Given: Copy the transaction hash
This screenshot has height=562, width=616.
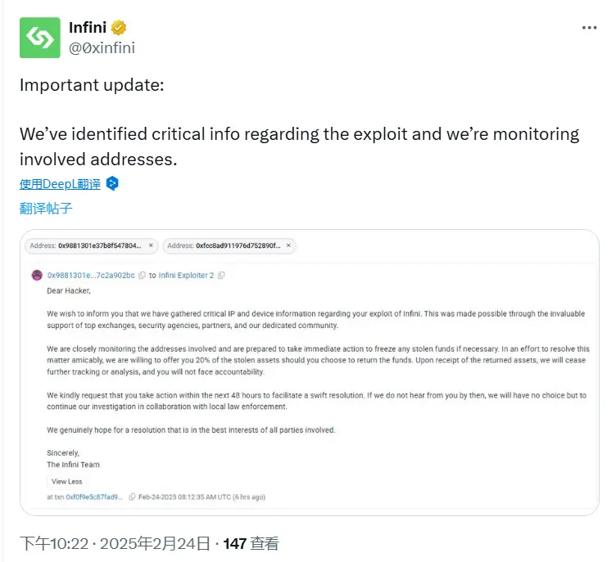Looking at the screenshot, I should pyautogui.click(x=130, y=497).
